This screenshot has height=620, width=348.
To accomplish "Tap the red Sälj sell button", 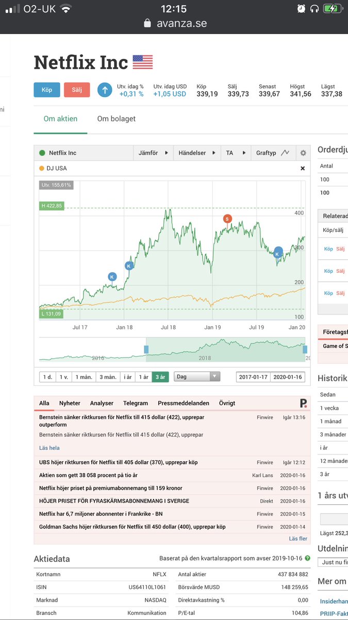I will pyautogui.click(x=77, y=90).
